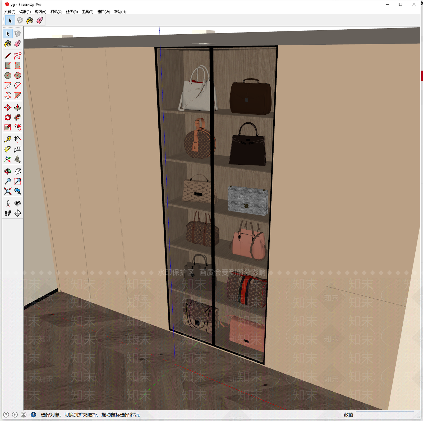Choose the Rotate tool

click(8, 117)
